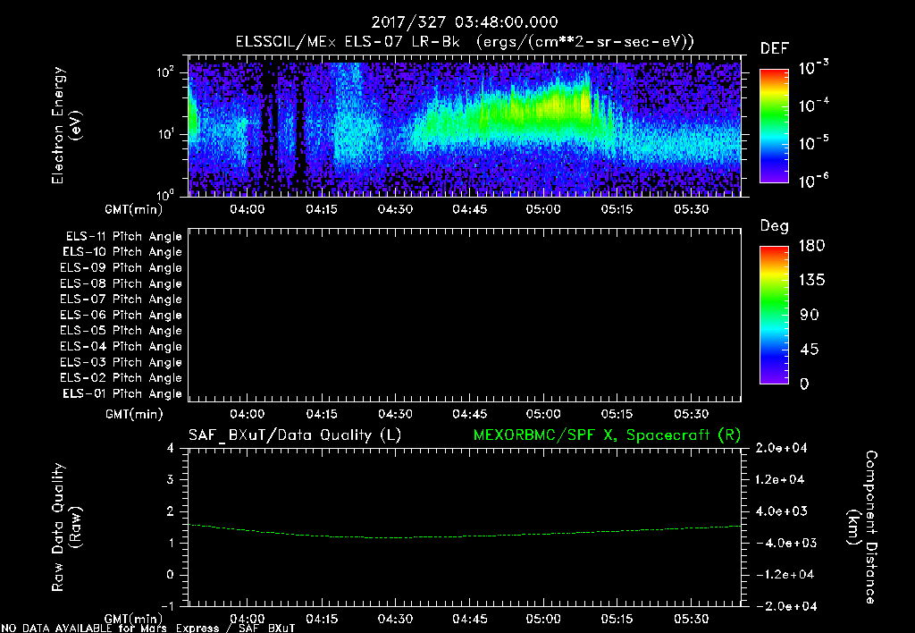Click the 4 tick on the data quality axis
The image size is (915, 633).
tap(170, 448)
